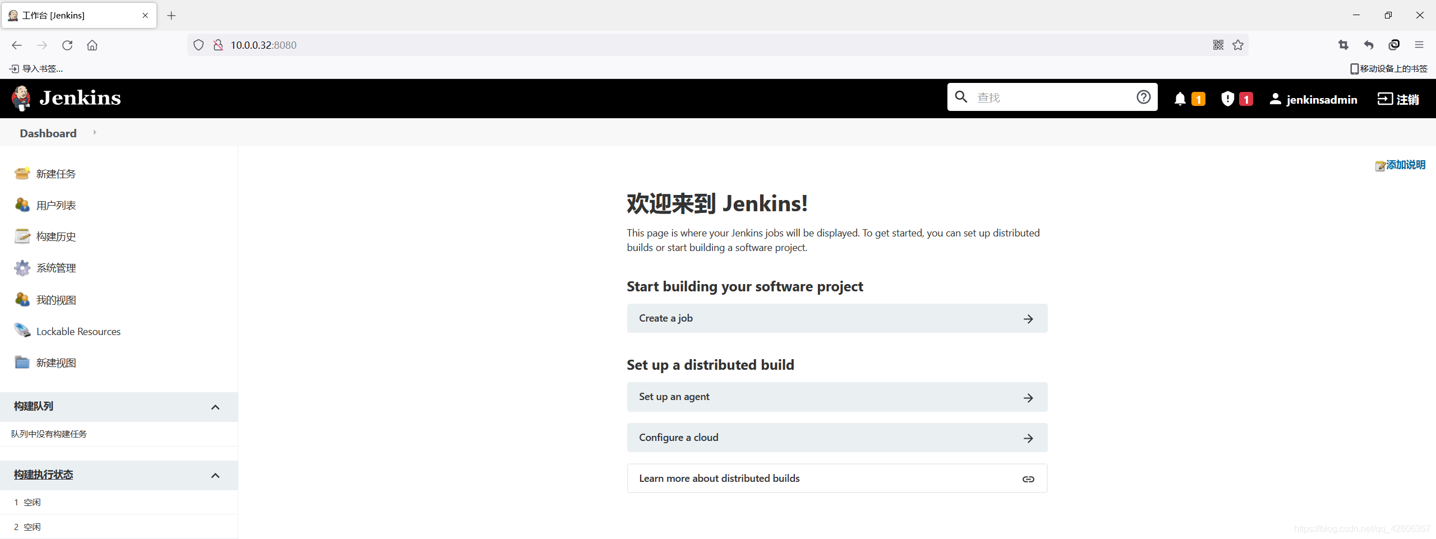The image size is (1436, 539).
Task: Click the Lockable Resources icon
Action: [x=22, y=331]
